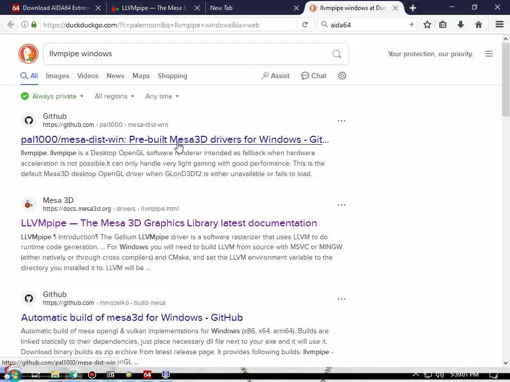This screenshot has width=510, height=382.
Task: Open the DuckDuckGo hamburger side menu
Action: (x=489, y=54)
